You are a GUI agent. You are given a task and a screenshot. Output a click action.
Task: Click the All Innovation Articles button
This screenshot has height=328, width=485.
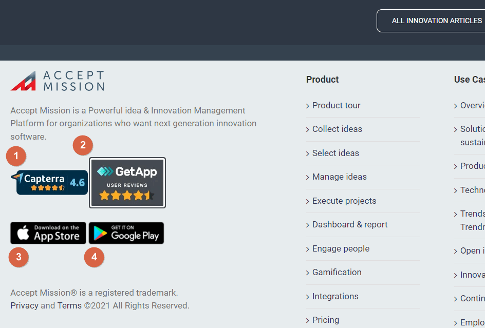tap(431, 21)
